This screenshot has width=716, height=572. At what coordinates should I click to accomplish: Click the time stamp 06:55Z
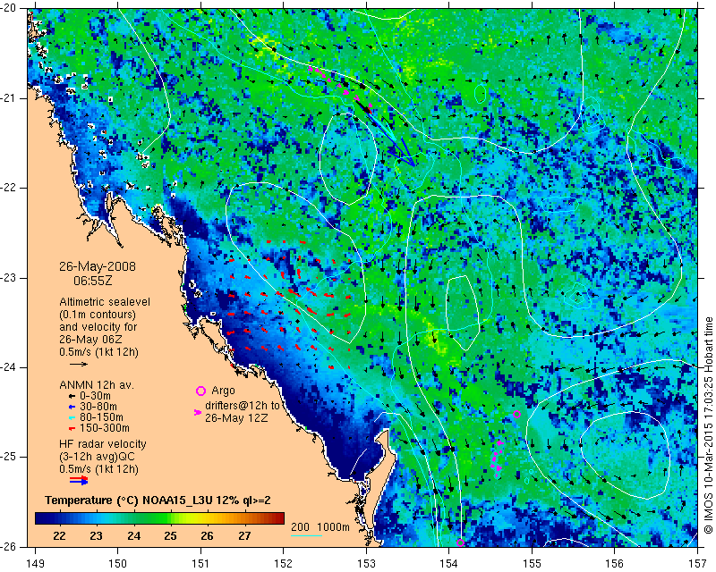93,281
